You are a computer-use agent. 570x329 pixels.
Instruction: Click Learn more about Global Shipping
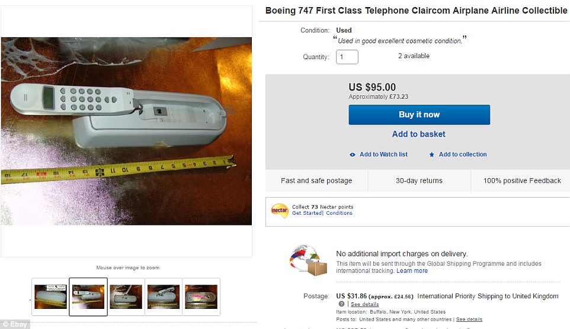412,270
